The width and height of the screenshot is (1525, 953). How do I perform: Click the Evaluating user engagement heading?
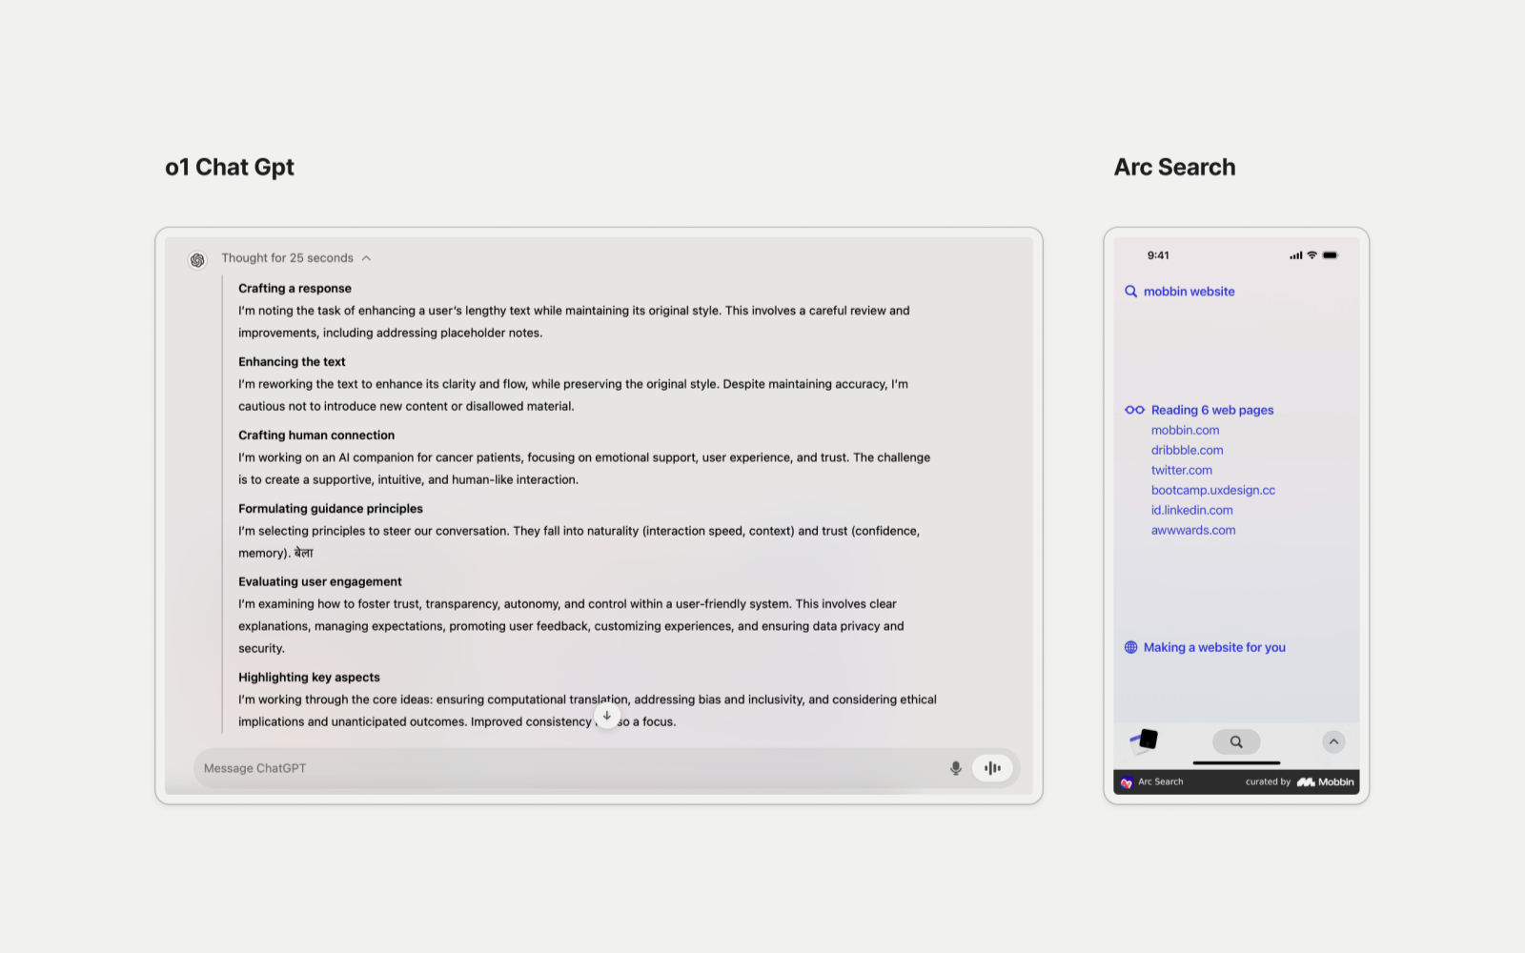click(320, 581)
